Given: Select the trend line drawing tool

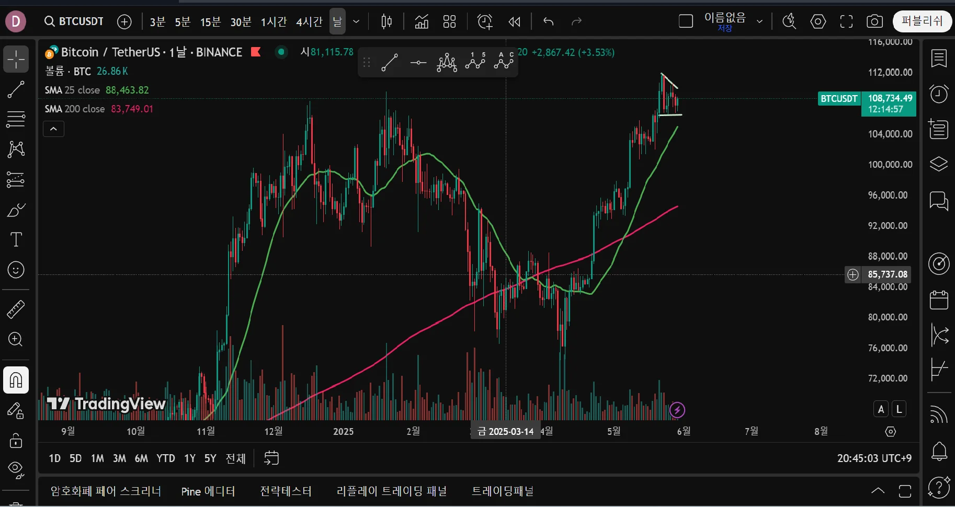Looking at the screenshot, I should pos(16,89).
